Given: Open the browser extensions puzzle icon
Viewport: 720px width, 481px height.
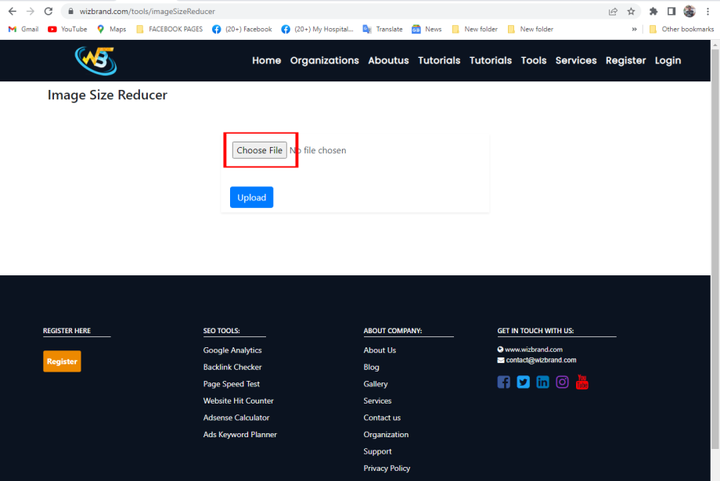Looking at the screenshot, I should [x=653, y=12].
